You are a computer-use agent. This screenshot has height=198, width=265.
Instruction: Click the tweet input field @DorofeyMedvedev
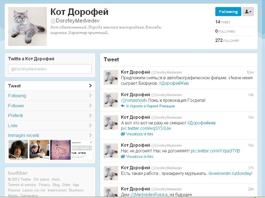click(x=50, y=69)
